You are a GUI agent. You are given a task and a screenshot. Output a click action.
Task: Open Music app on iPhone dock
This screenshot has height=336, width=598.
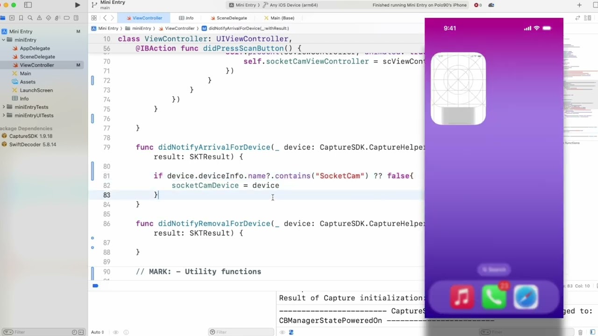[x=462, y=297]
